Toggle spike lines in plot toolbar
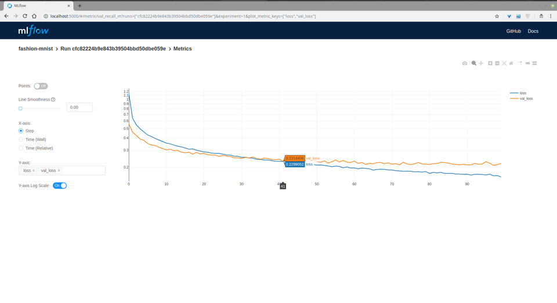This screenshot has height=303, width=557. click(x=520, y=63)
